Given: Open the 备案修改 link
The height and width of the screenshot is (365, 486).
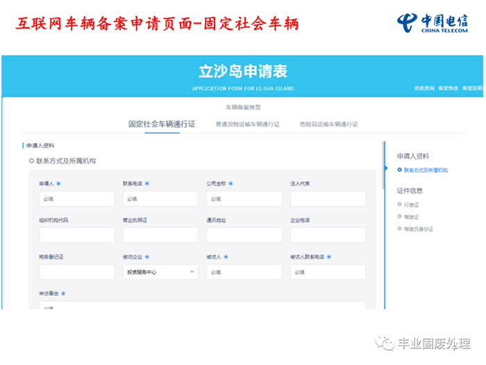Looking at the screenshot, I should click(x=448, y=88).
